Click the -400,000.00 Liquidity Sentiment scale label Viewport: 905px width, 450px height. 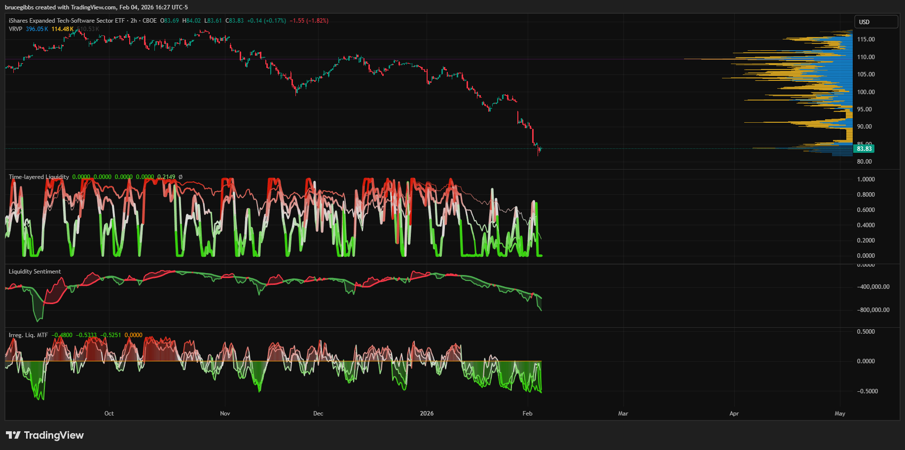[873, 287]
